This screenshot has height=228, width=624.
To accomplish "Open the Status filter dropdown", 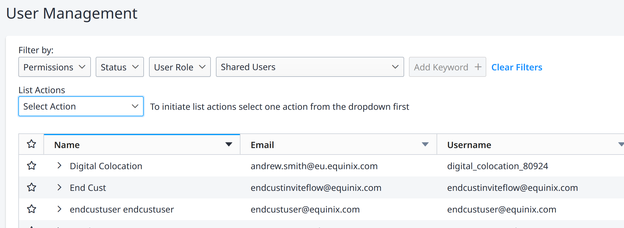I will (120, 67).
